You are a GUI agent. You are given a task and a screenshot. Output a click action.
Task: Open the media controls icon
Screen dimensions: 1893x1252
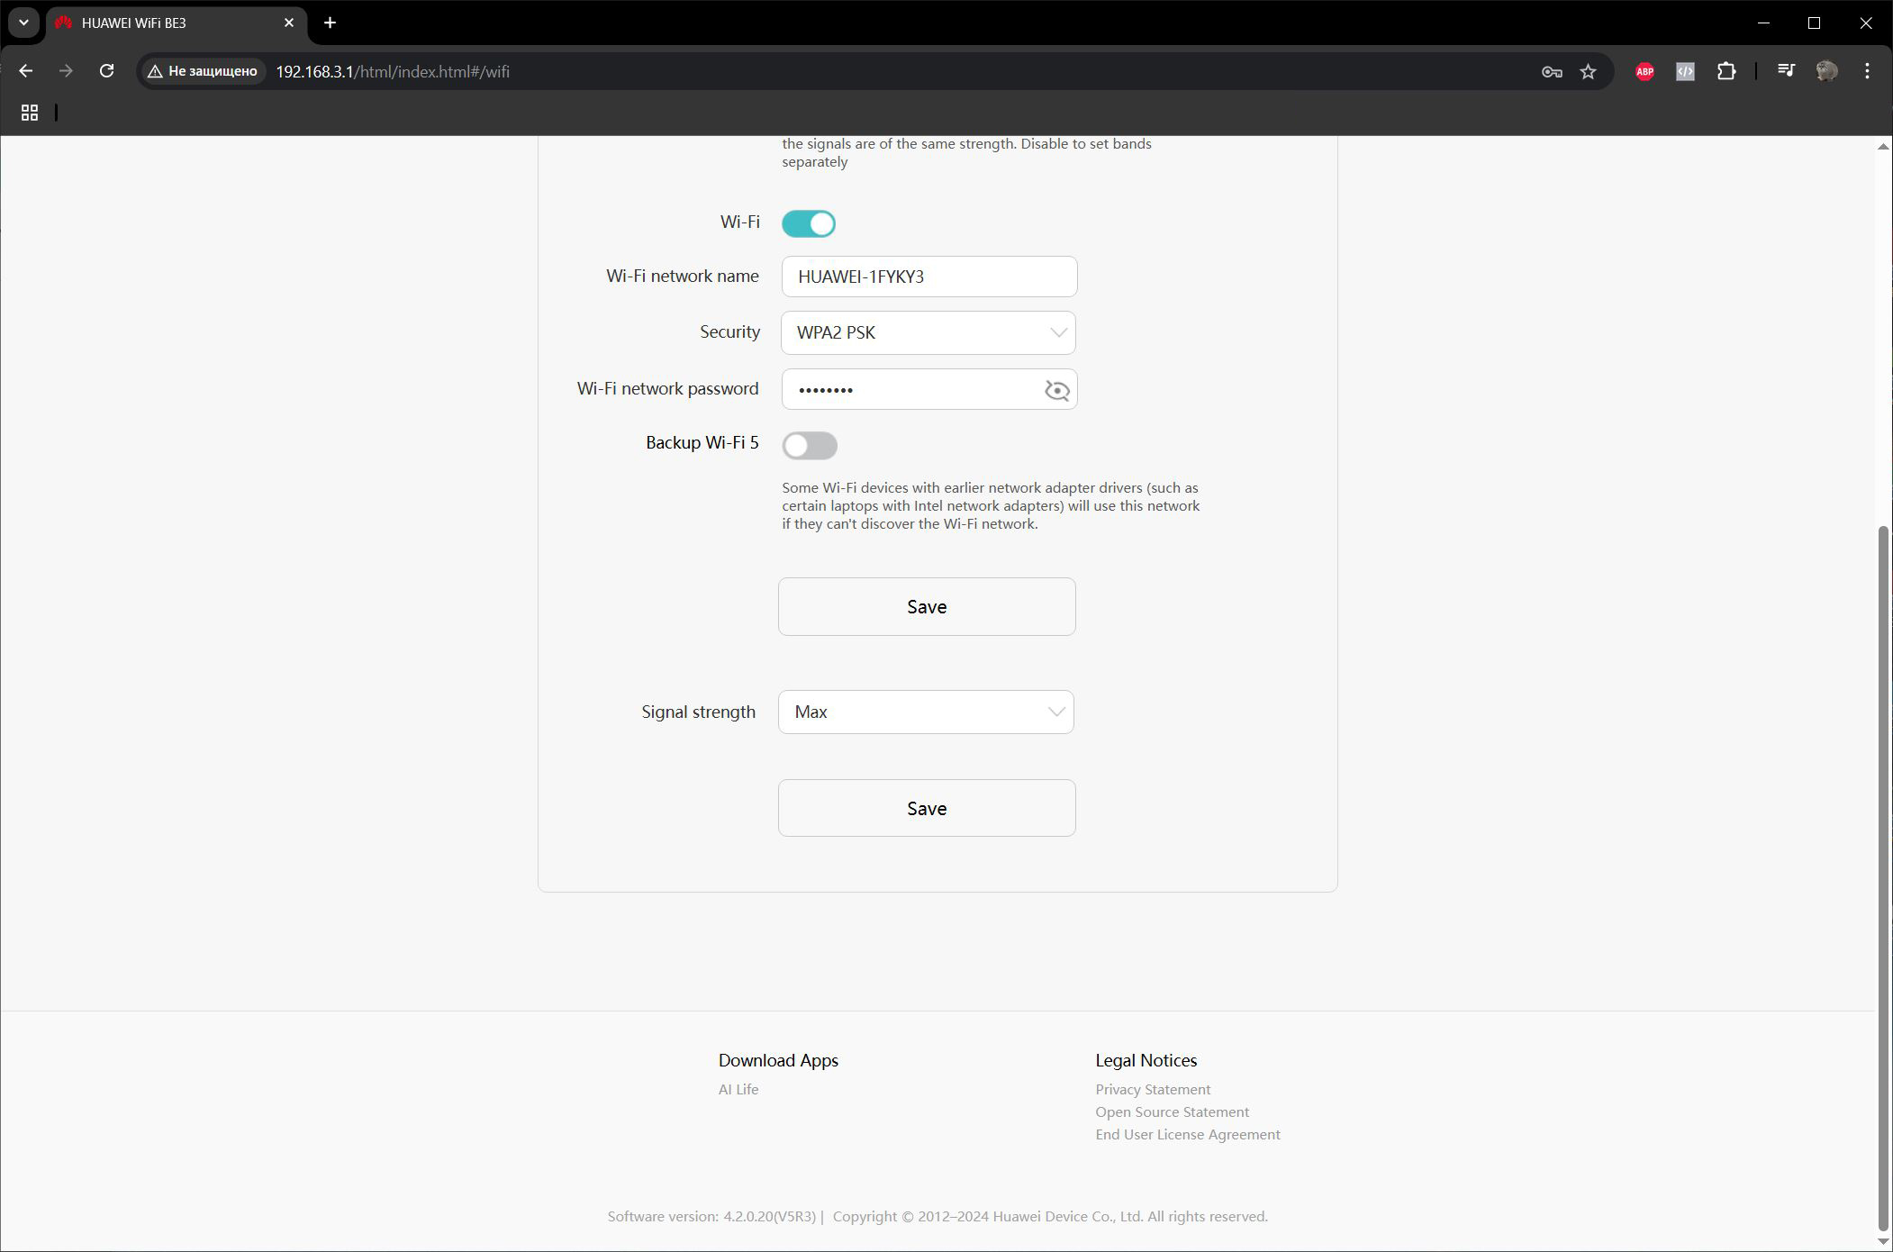tap(1786, 71)
